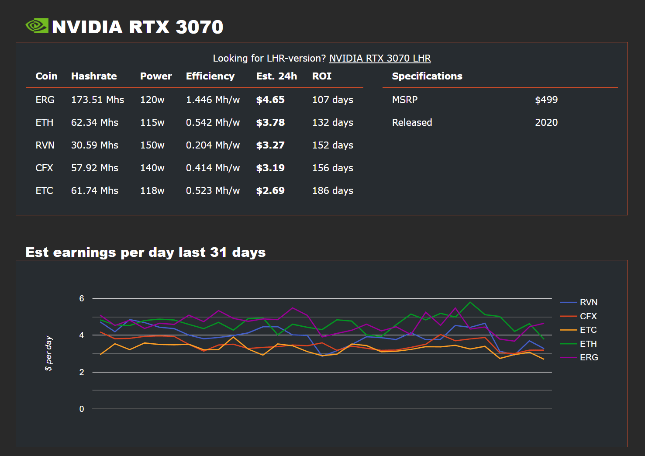Click the 173.51 Mhs hashrate value
This screenshot has height=456, width=645.
click(x=97, y=100)
